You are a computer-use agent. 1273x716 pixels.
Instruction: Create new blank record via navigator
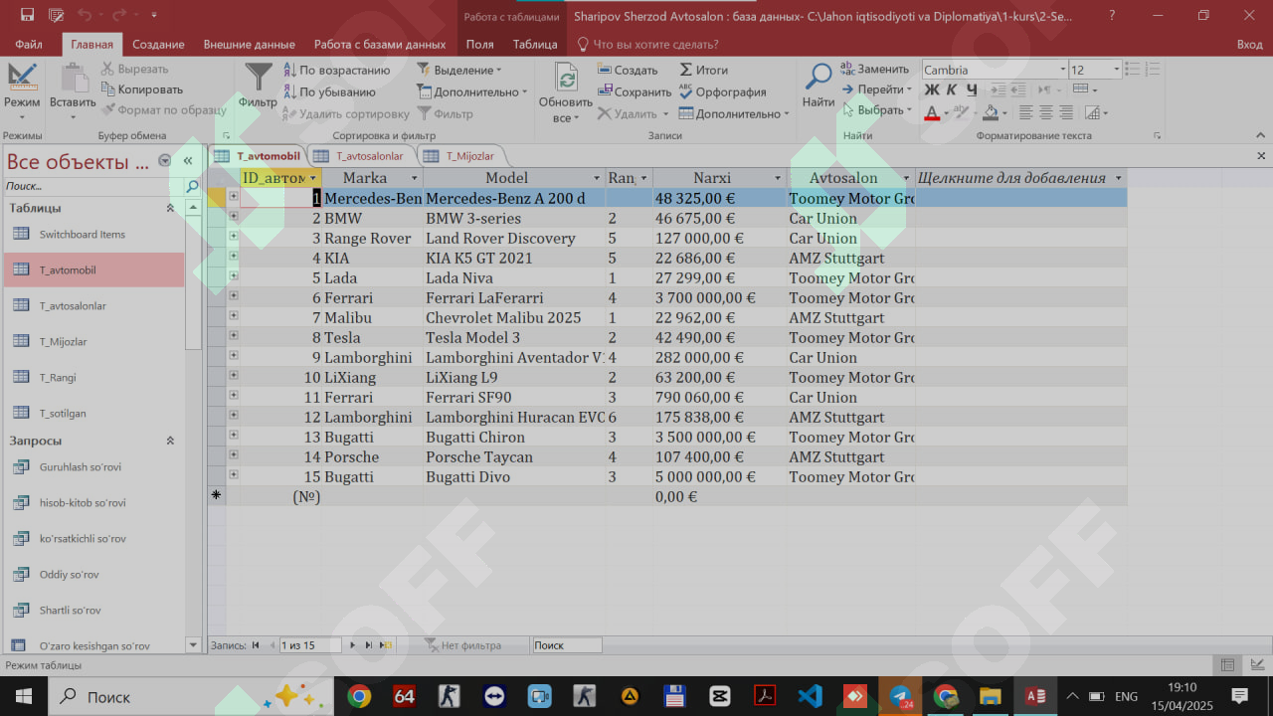point(387,645)
